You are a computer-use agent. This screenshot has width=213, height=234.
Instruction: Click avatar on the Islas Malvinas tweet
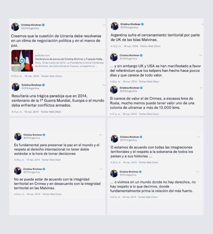tap(115, 26)
